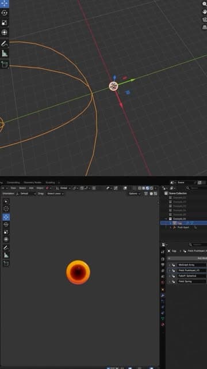
Task: Select the Measure tool in the lower viewport toolbar
Action: [x=6, y=255]
